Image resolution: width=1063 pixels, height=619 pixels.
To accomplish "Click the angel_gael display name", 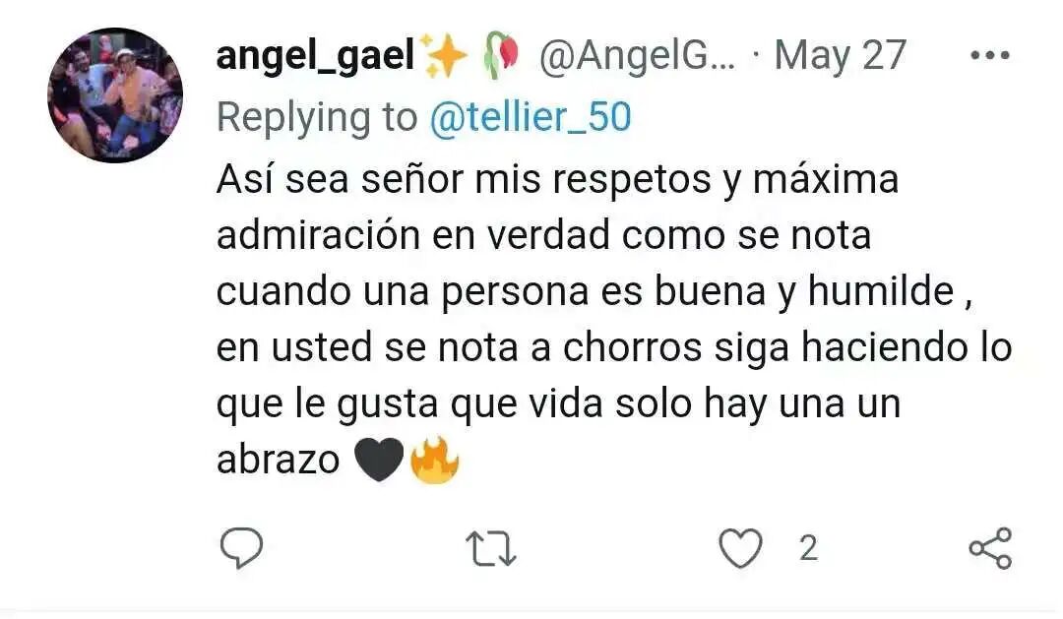I will 315,55.
